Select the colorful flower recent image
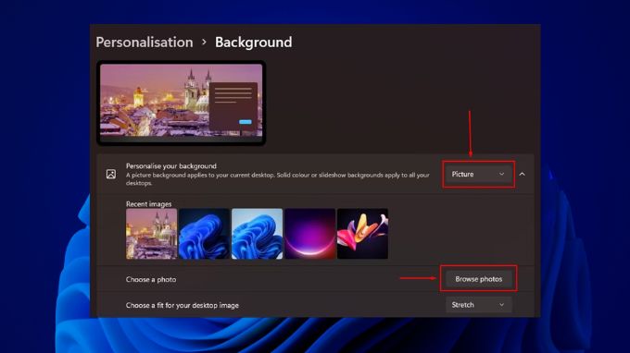The width and height of the screenshot is (630, 353). pyautogui.click(x=362, y=234)
